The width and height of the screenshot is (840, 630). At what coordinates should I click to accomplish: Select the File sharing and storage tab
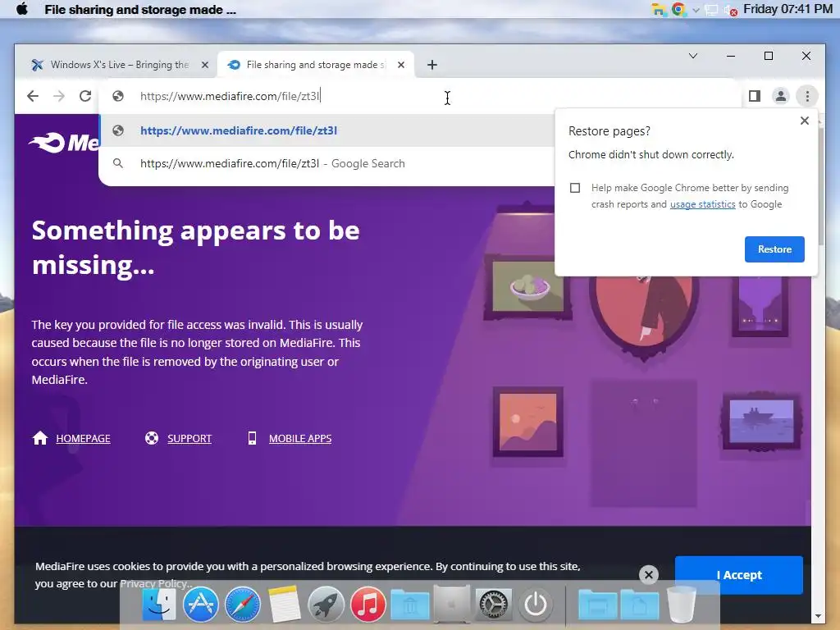(x=316, y=65)
